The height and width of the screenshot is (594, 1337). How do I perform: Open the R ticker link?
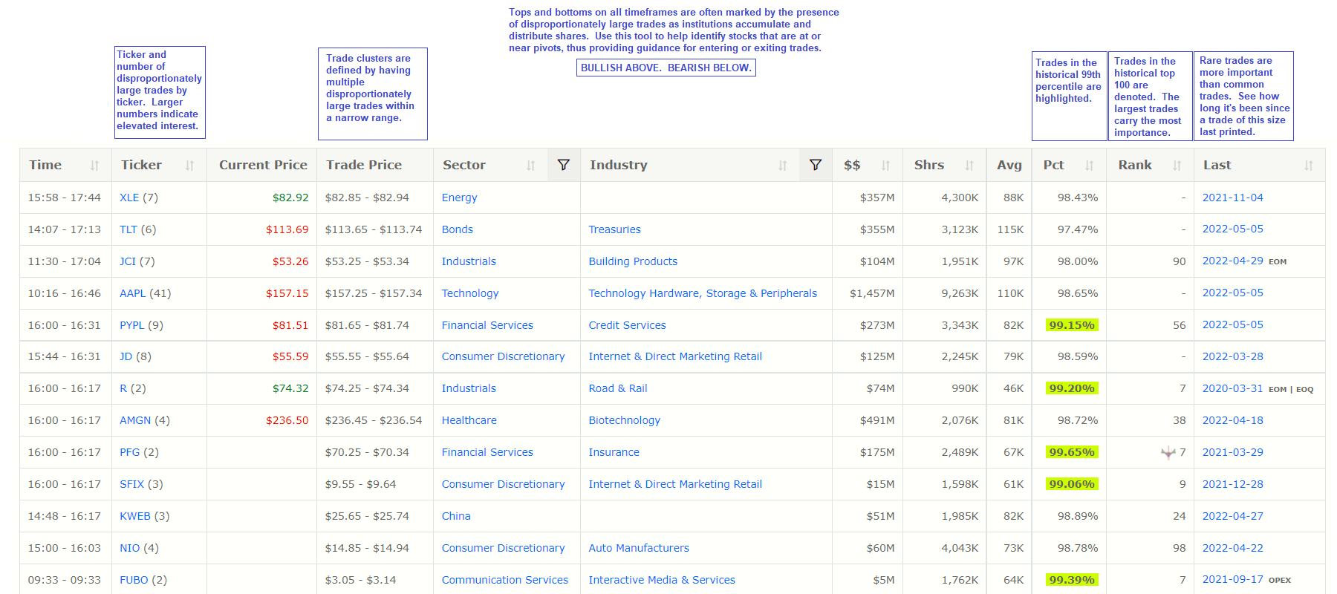click(123, 388)
